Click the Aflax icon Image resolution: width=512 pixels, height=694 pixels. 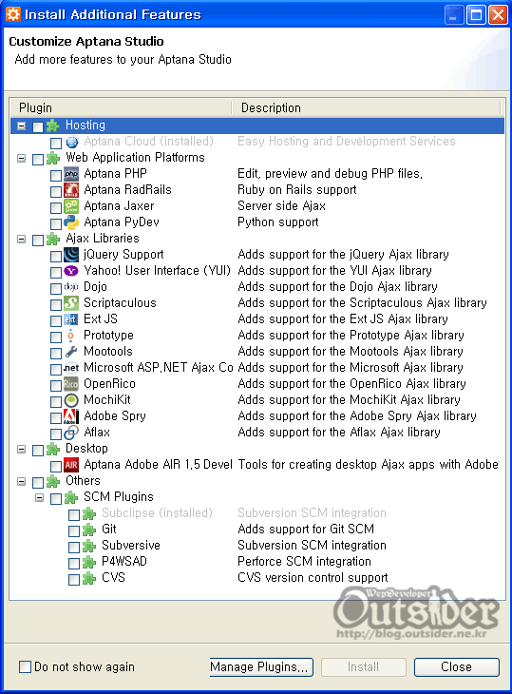pyautogui.click(x=71, y=433)
